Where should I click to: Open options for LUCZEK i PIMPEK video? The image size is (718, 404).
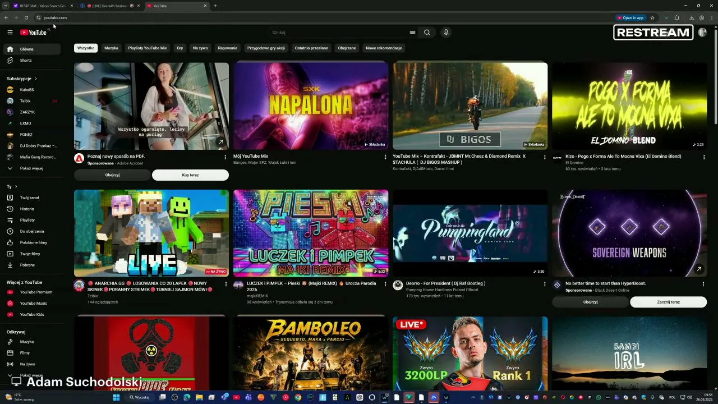pos(385,284)
